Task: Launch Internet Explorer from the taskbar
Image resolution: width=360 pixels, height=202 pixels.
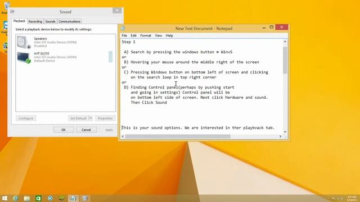Action: point(15,198)
